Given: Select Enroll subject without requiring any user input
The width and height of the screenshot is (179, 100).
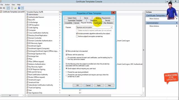Looking at the screenshot, I should (67, 69).
